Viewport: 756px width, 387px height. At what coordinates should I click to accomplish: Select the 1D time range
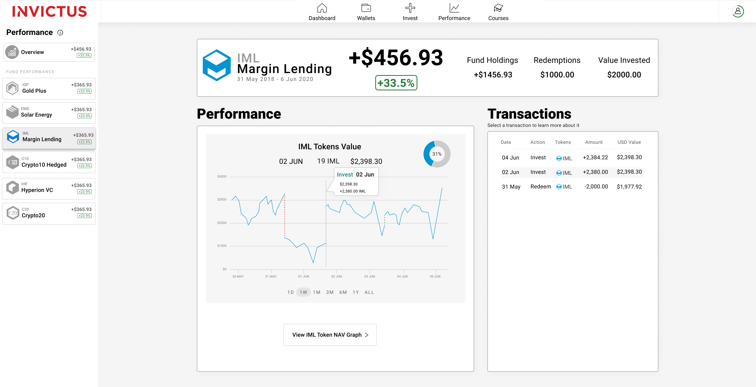291,292
